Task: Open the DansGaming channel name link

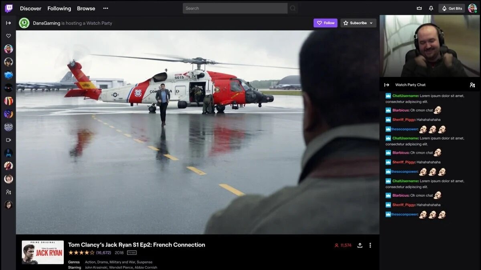Action: 46,23
